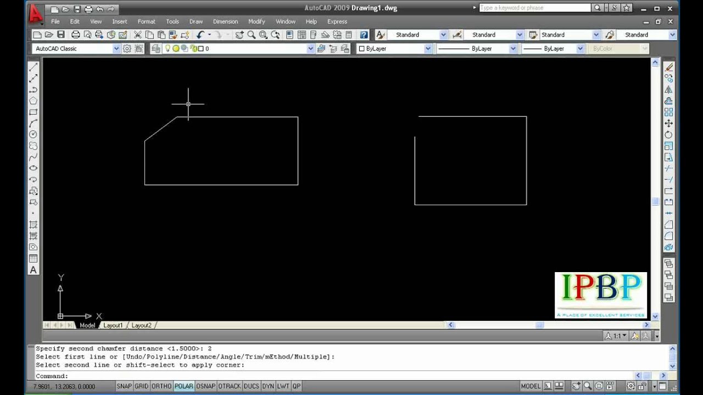
Task: Open the File menu
Action: click(x=55, y=21)
